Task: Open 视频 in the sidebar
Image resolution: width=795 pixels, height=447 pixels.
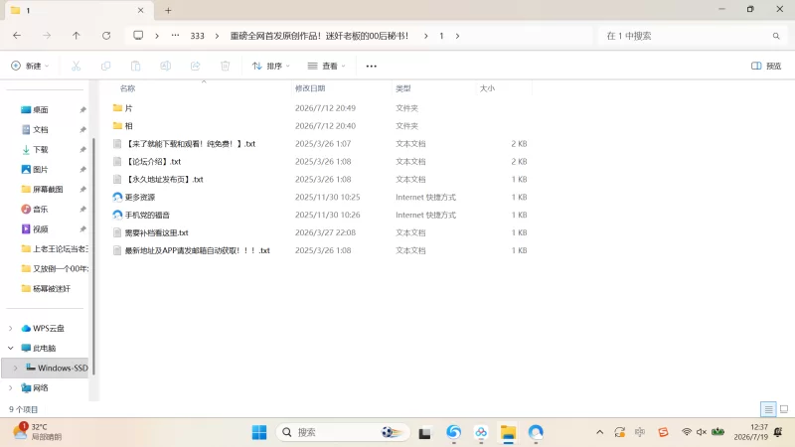Action: (41, 229)
